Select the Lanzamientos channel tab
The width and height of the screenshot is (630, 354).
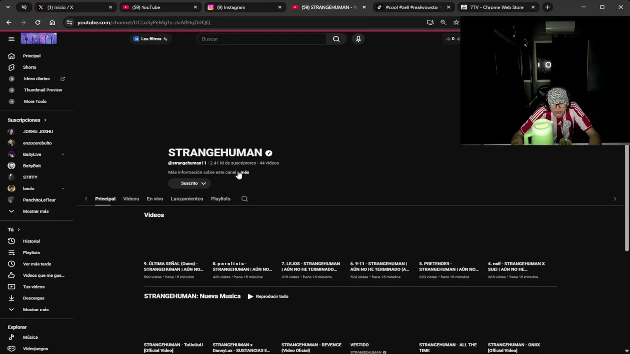(187, 199)
